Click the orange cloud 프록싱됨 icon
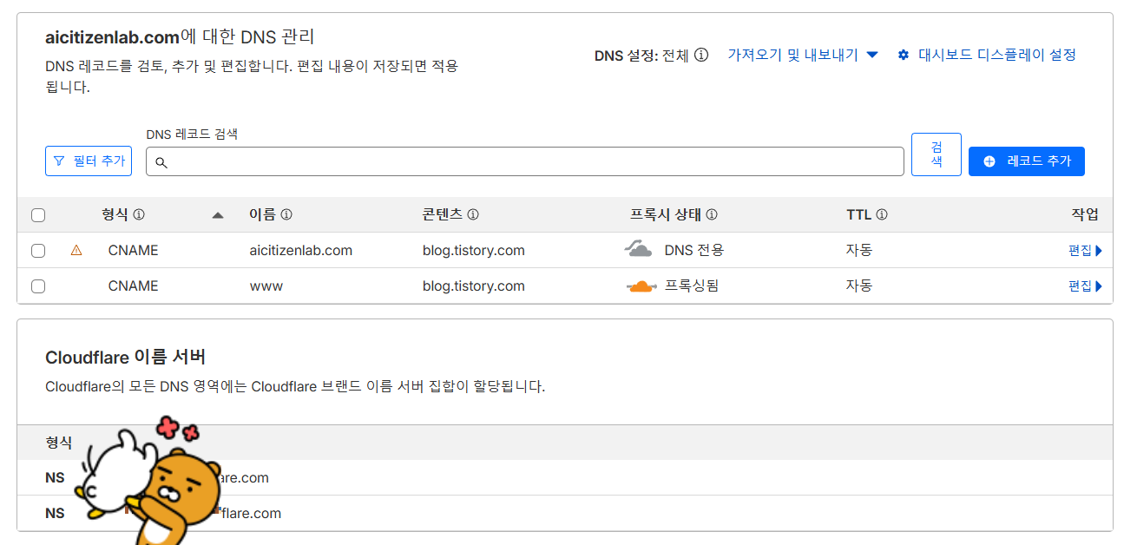Viewport: 1137px width, 545px height. tap(641, 286)
